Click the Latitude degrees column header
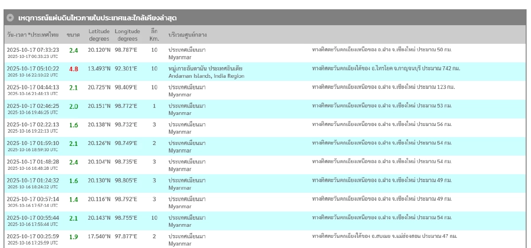This screenshot has width=531, height=248. coord(98,34)
